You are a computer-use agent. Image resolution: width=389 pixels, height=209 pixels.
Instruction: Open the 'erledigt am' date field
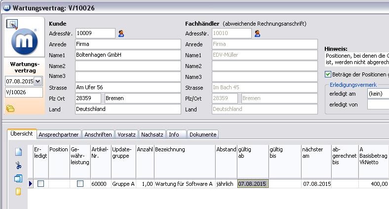[x=378, y=94]
